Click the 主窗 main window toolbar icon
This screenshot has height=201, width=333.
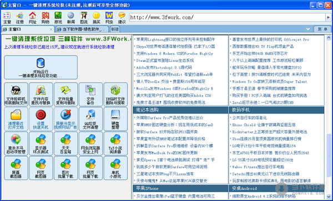pyautogui.click(x=7, y=18)
